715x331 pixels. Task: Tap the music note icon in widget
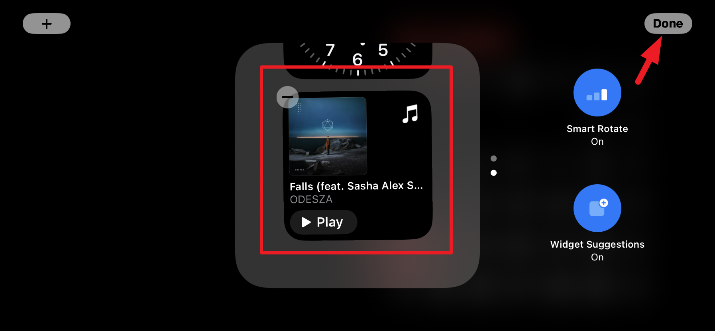410,114
